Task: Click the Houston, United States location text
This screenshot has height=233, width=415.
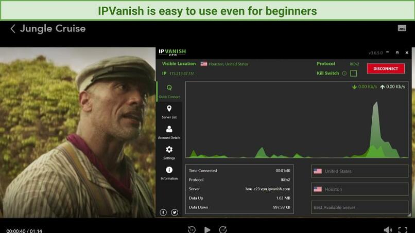Action: coord(229,64)
